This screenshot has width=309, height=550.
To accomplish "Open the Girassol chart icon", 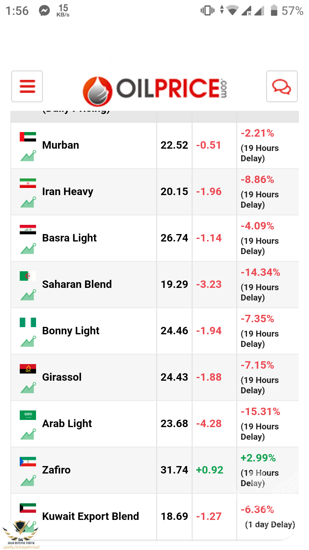I will pos(28,388).
